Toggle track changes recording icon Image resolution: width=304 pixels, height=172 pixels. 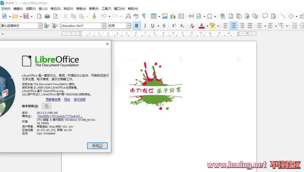273,16
